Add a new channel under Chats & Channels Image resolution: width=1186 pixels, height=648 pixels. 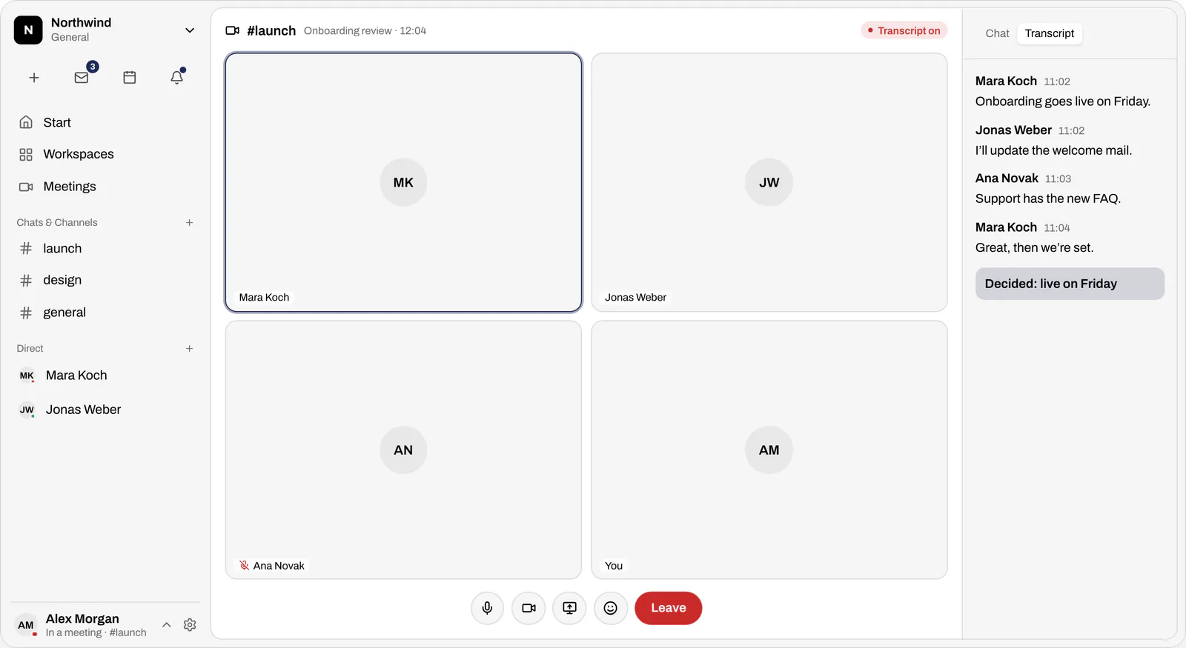point(190,222)
